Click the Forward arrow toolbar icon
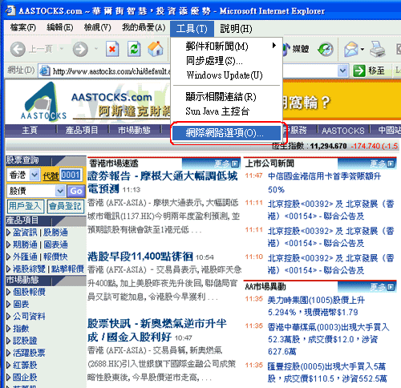This screenshot has height=388, width=401. click(80, 49)
